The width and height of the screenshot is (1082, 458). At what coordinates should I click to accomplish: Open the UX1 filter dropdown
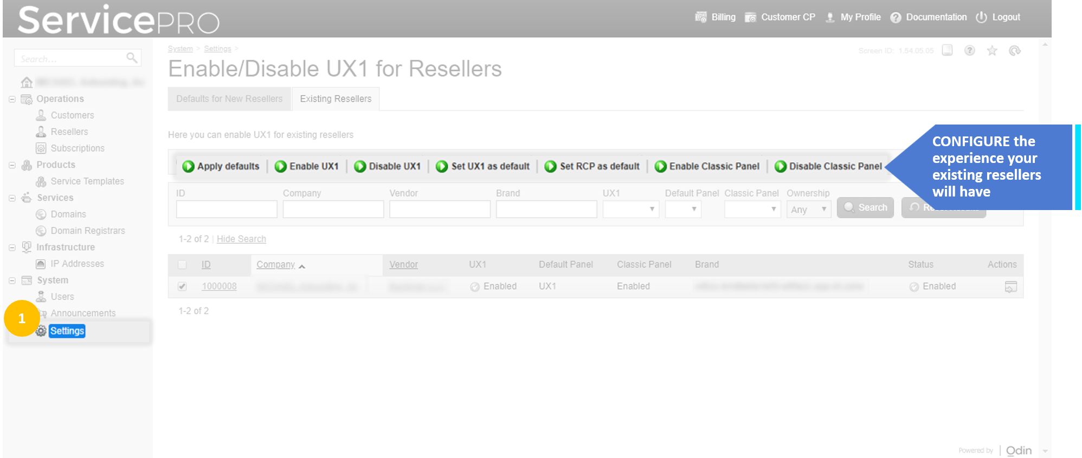point(631,209)
